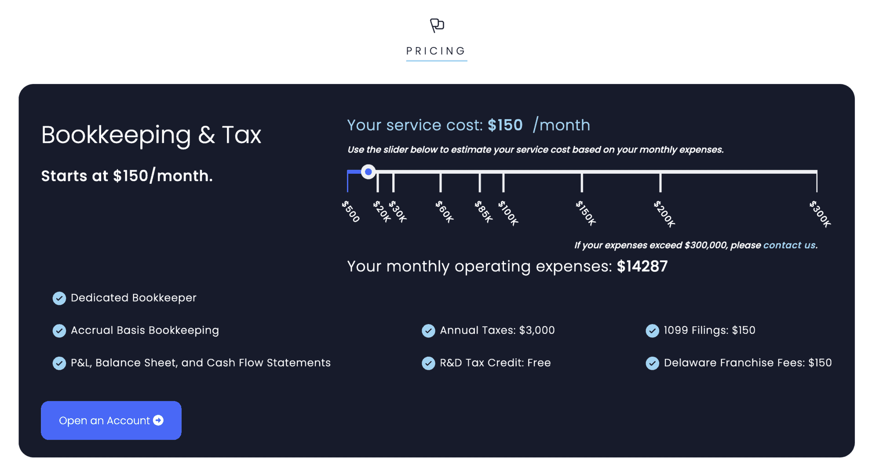This screenshot has height=475, width=872.
Task: Follow the contact us link
Action: pos(789,245)
